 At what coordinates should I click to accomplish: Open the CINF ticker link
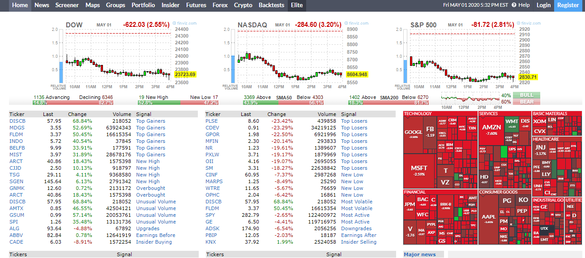[212, 175]
